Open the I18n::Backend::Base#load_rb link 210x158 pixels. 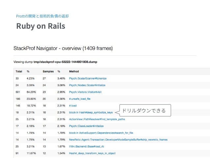[87, 146]
